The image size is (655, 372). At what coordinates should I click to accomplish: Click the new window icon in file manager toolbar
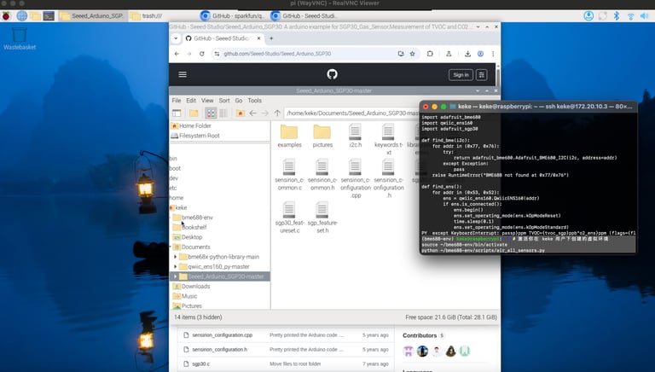(177, 113)
